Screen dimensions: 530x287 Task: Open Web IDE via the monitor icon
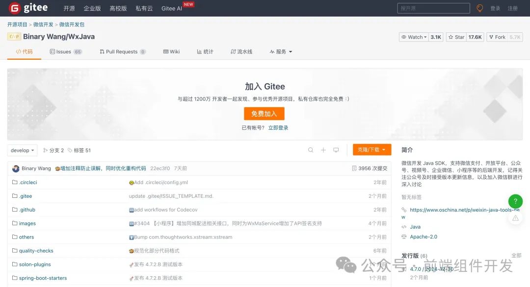tap(337, 150)
